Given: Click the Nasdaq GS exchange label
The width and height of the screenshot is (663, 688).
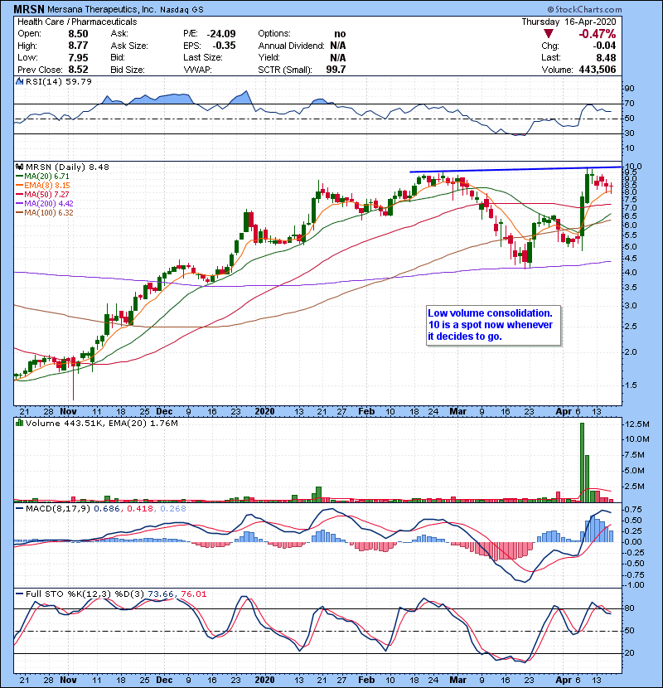Looking at the screenshot, I should point(181,10).
